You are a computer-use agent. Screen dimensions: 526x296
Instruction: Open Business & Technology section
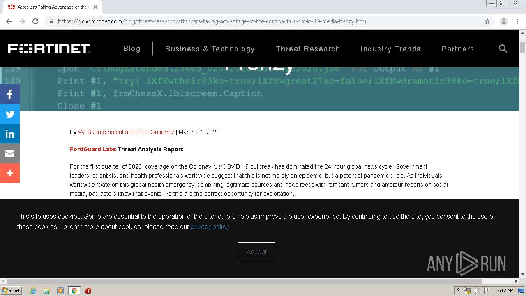tap(210, 49)
